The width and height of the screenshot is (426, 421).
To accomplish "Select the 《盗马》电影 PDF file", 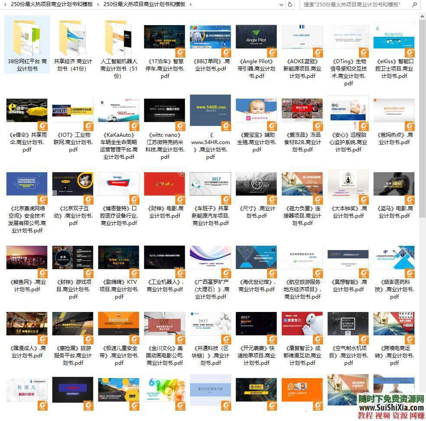I will tap(394, 196).
